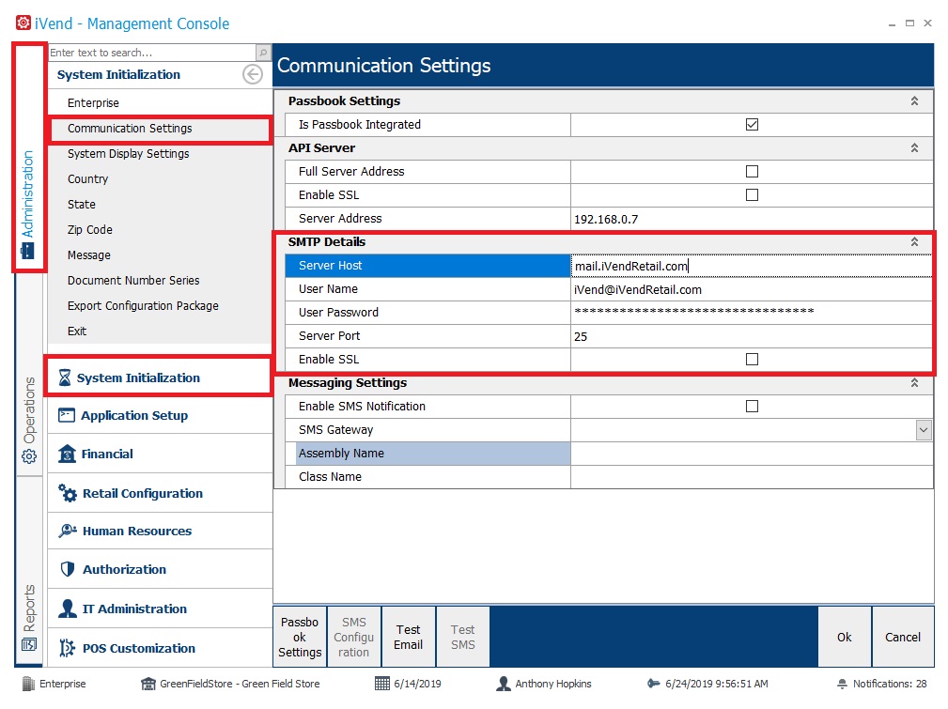Image resolution: width=948 pixels, height=709 pixels.
Task: Open the Enterprise menu item
Action: [93, 102]
